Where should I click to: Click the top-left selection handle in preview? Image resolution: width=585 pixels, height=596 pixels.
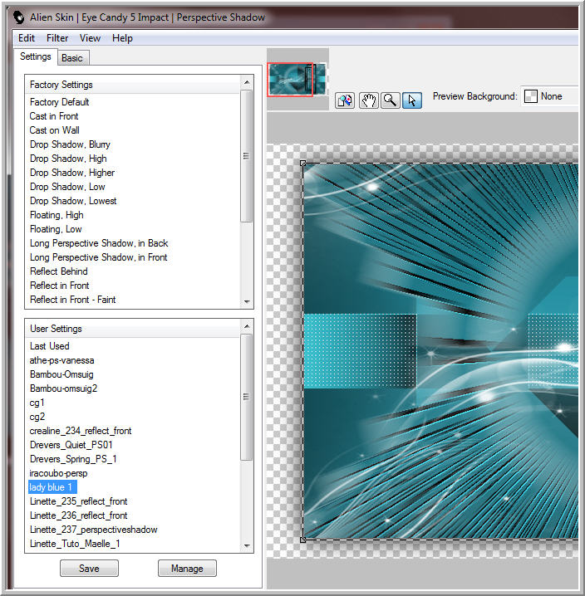click(x=303, y=163)
